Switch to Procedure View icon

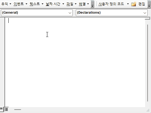[x=2, y=109]
